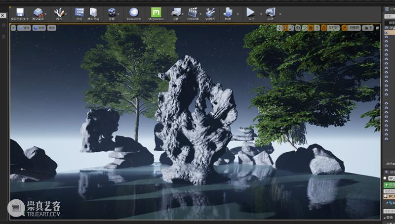This screenshot has height=224, width=395.
Task: Open Lit (光照) view mode menu
Action: click(39, 28)
